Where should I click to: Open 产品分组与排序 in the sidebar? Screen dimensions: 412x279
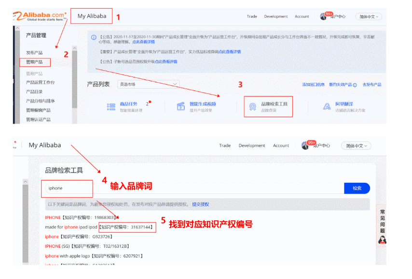[x=40, y=101]
